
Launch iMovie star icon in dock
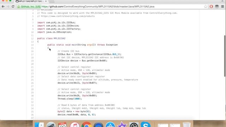[122, 125]
